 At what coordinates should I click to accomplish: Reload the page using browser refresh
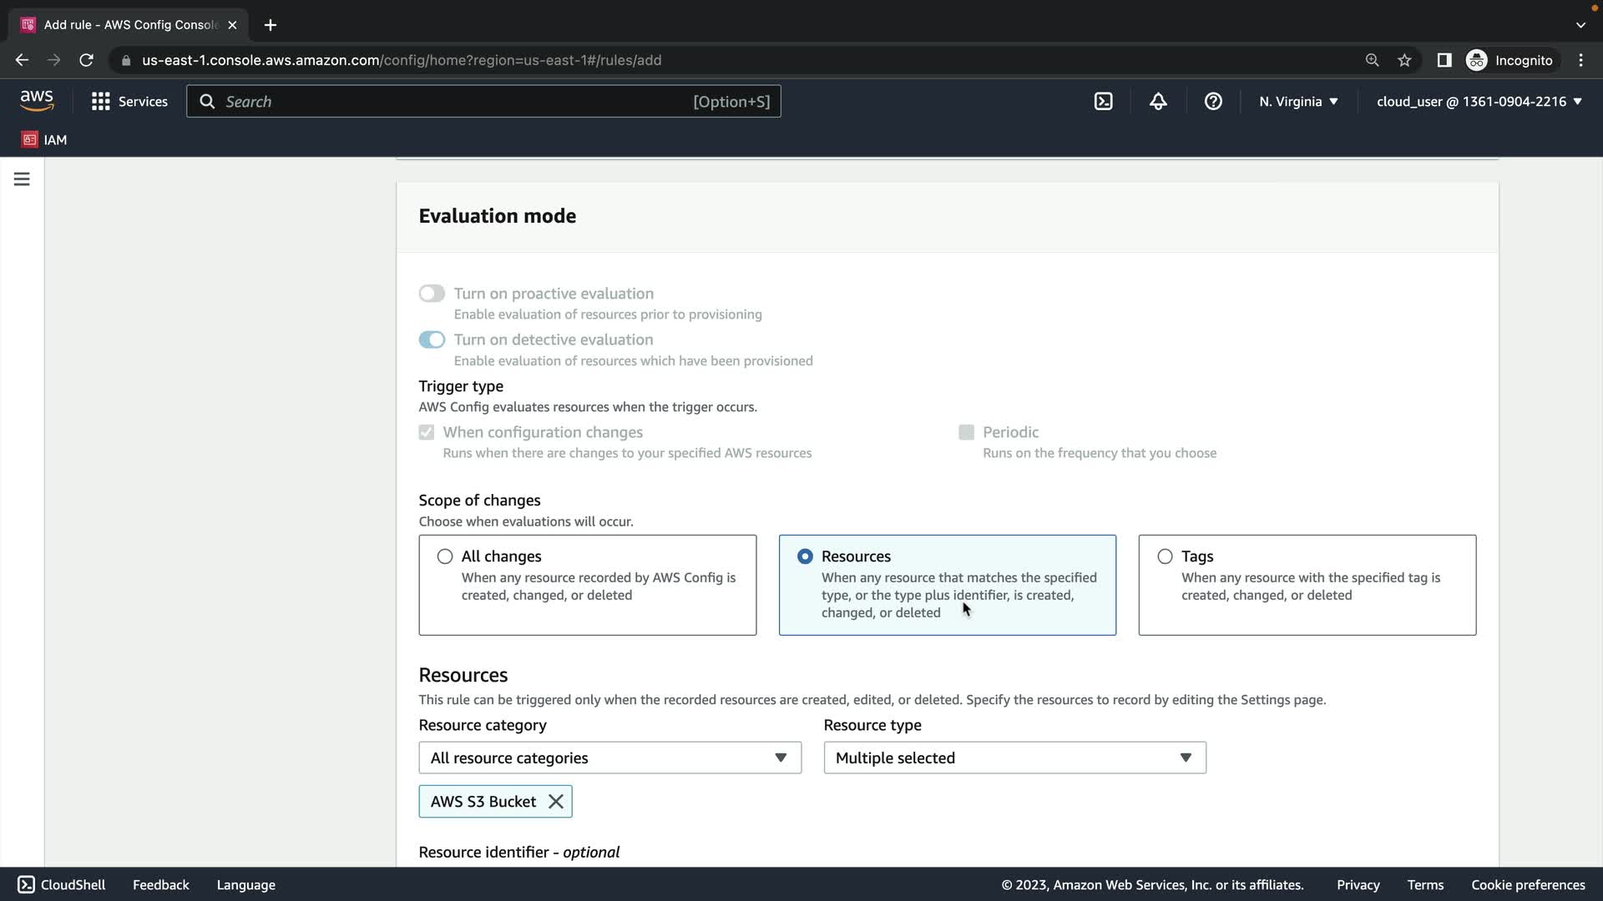pos(86,60)
